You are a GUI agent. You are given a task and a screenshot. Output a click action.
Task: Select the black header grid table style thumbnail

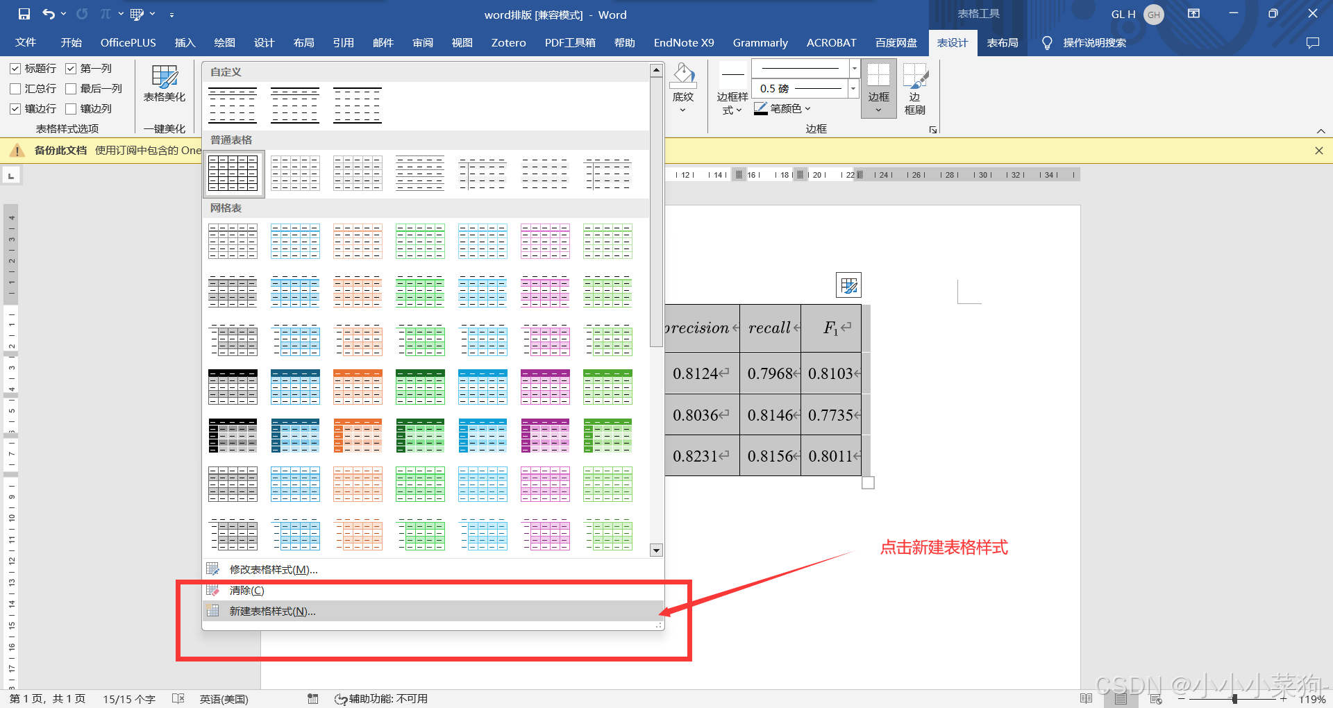(x=233, y=387)
